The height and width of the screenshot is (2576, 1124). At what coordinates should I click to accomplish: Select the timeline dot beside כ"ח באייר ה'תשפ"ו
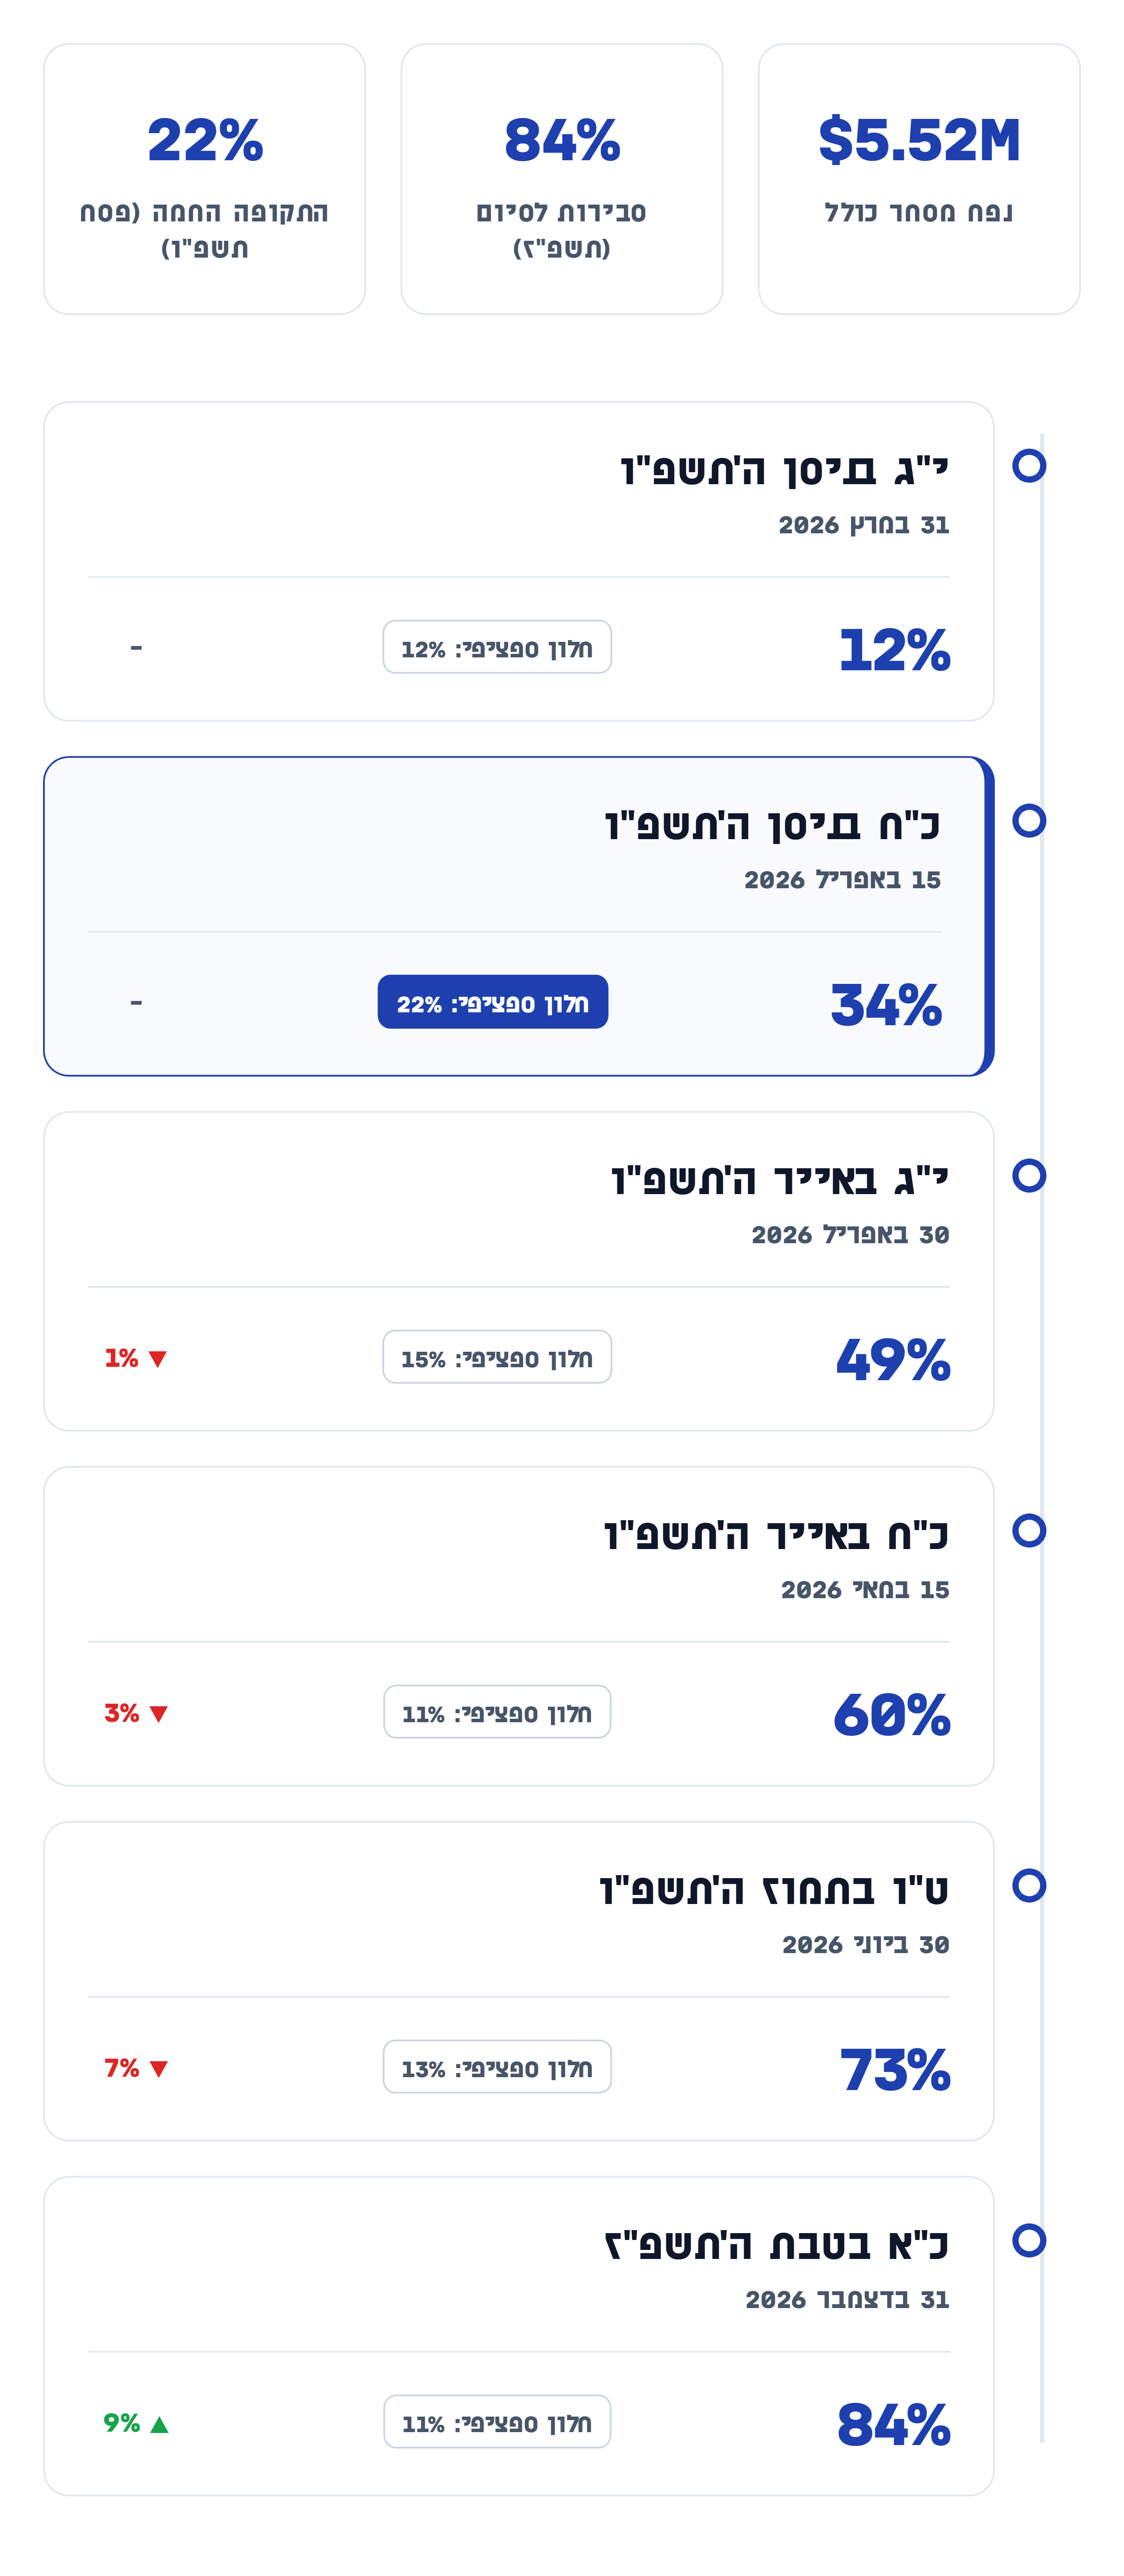[1028, 1531]
